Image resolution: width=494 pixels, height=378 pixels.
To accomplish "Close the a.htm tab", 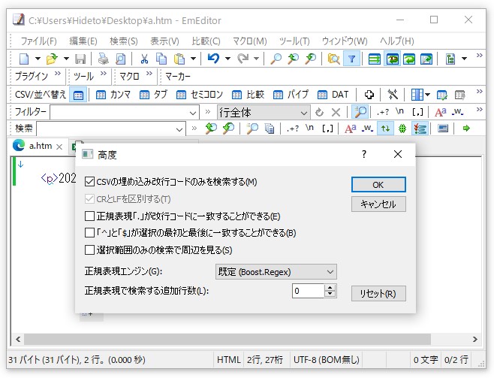I will (59, 147).
